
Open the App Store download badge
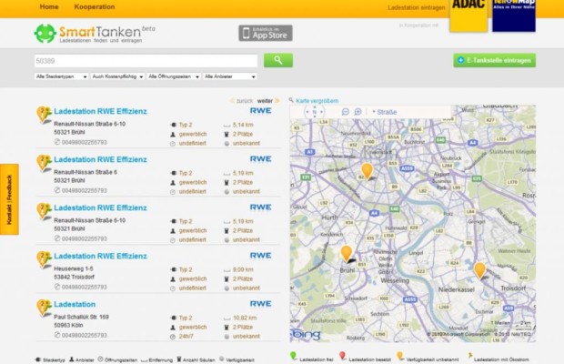coord(266,33)
